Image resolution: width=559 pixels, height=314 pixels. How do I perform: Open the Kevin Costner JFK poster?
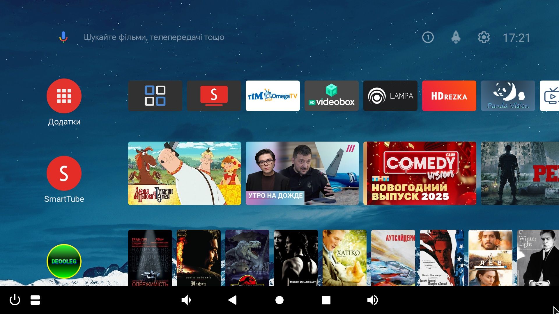(x=442, y=258)
